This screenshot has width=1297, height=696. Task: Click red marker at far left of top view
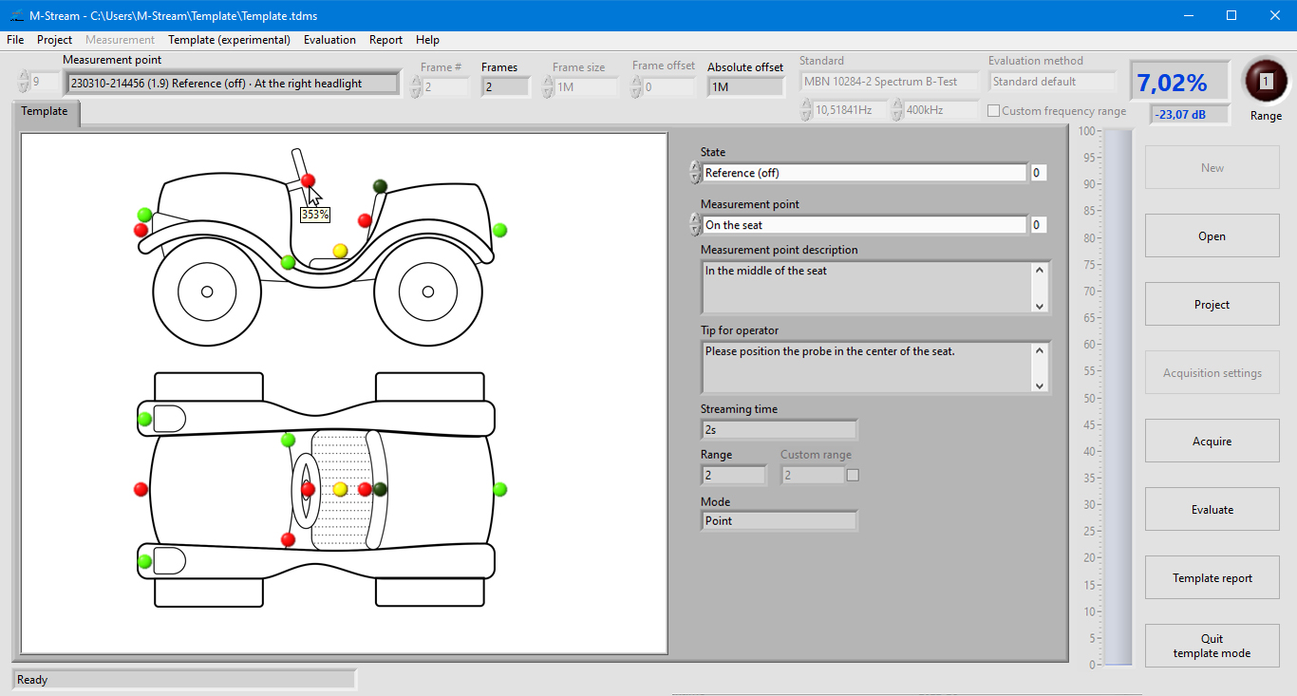tap(141, 489)
